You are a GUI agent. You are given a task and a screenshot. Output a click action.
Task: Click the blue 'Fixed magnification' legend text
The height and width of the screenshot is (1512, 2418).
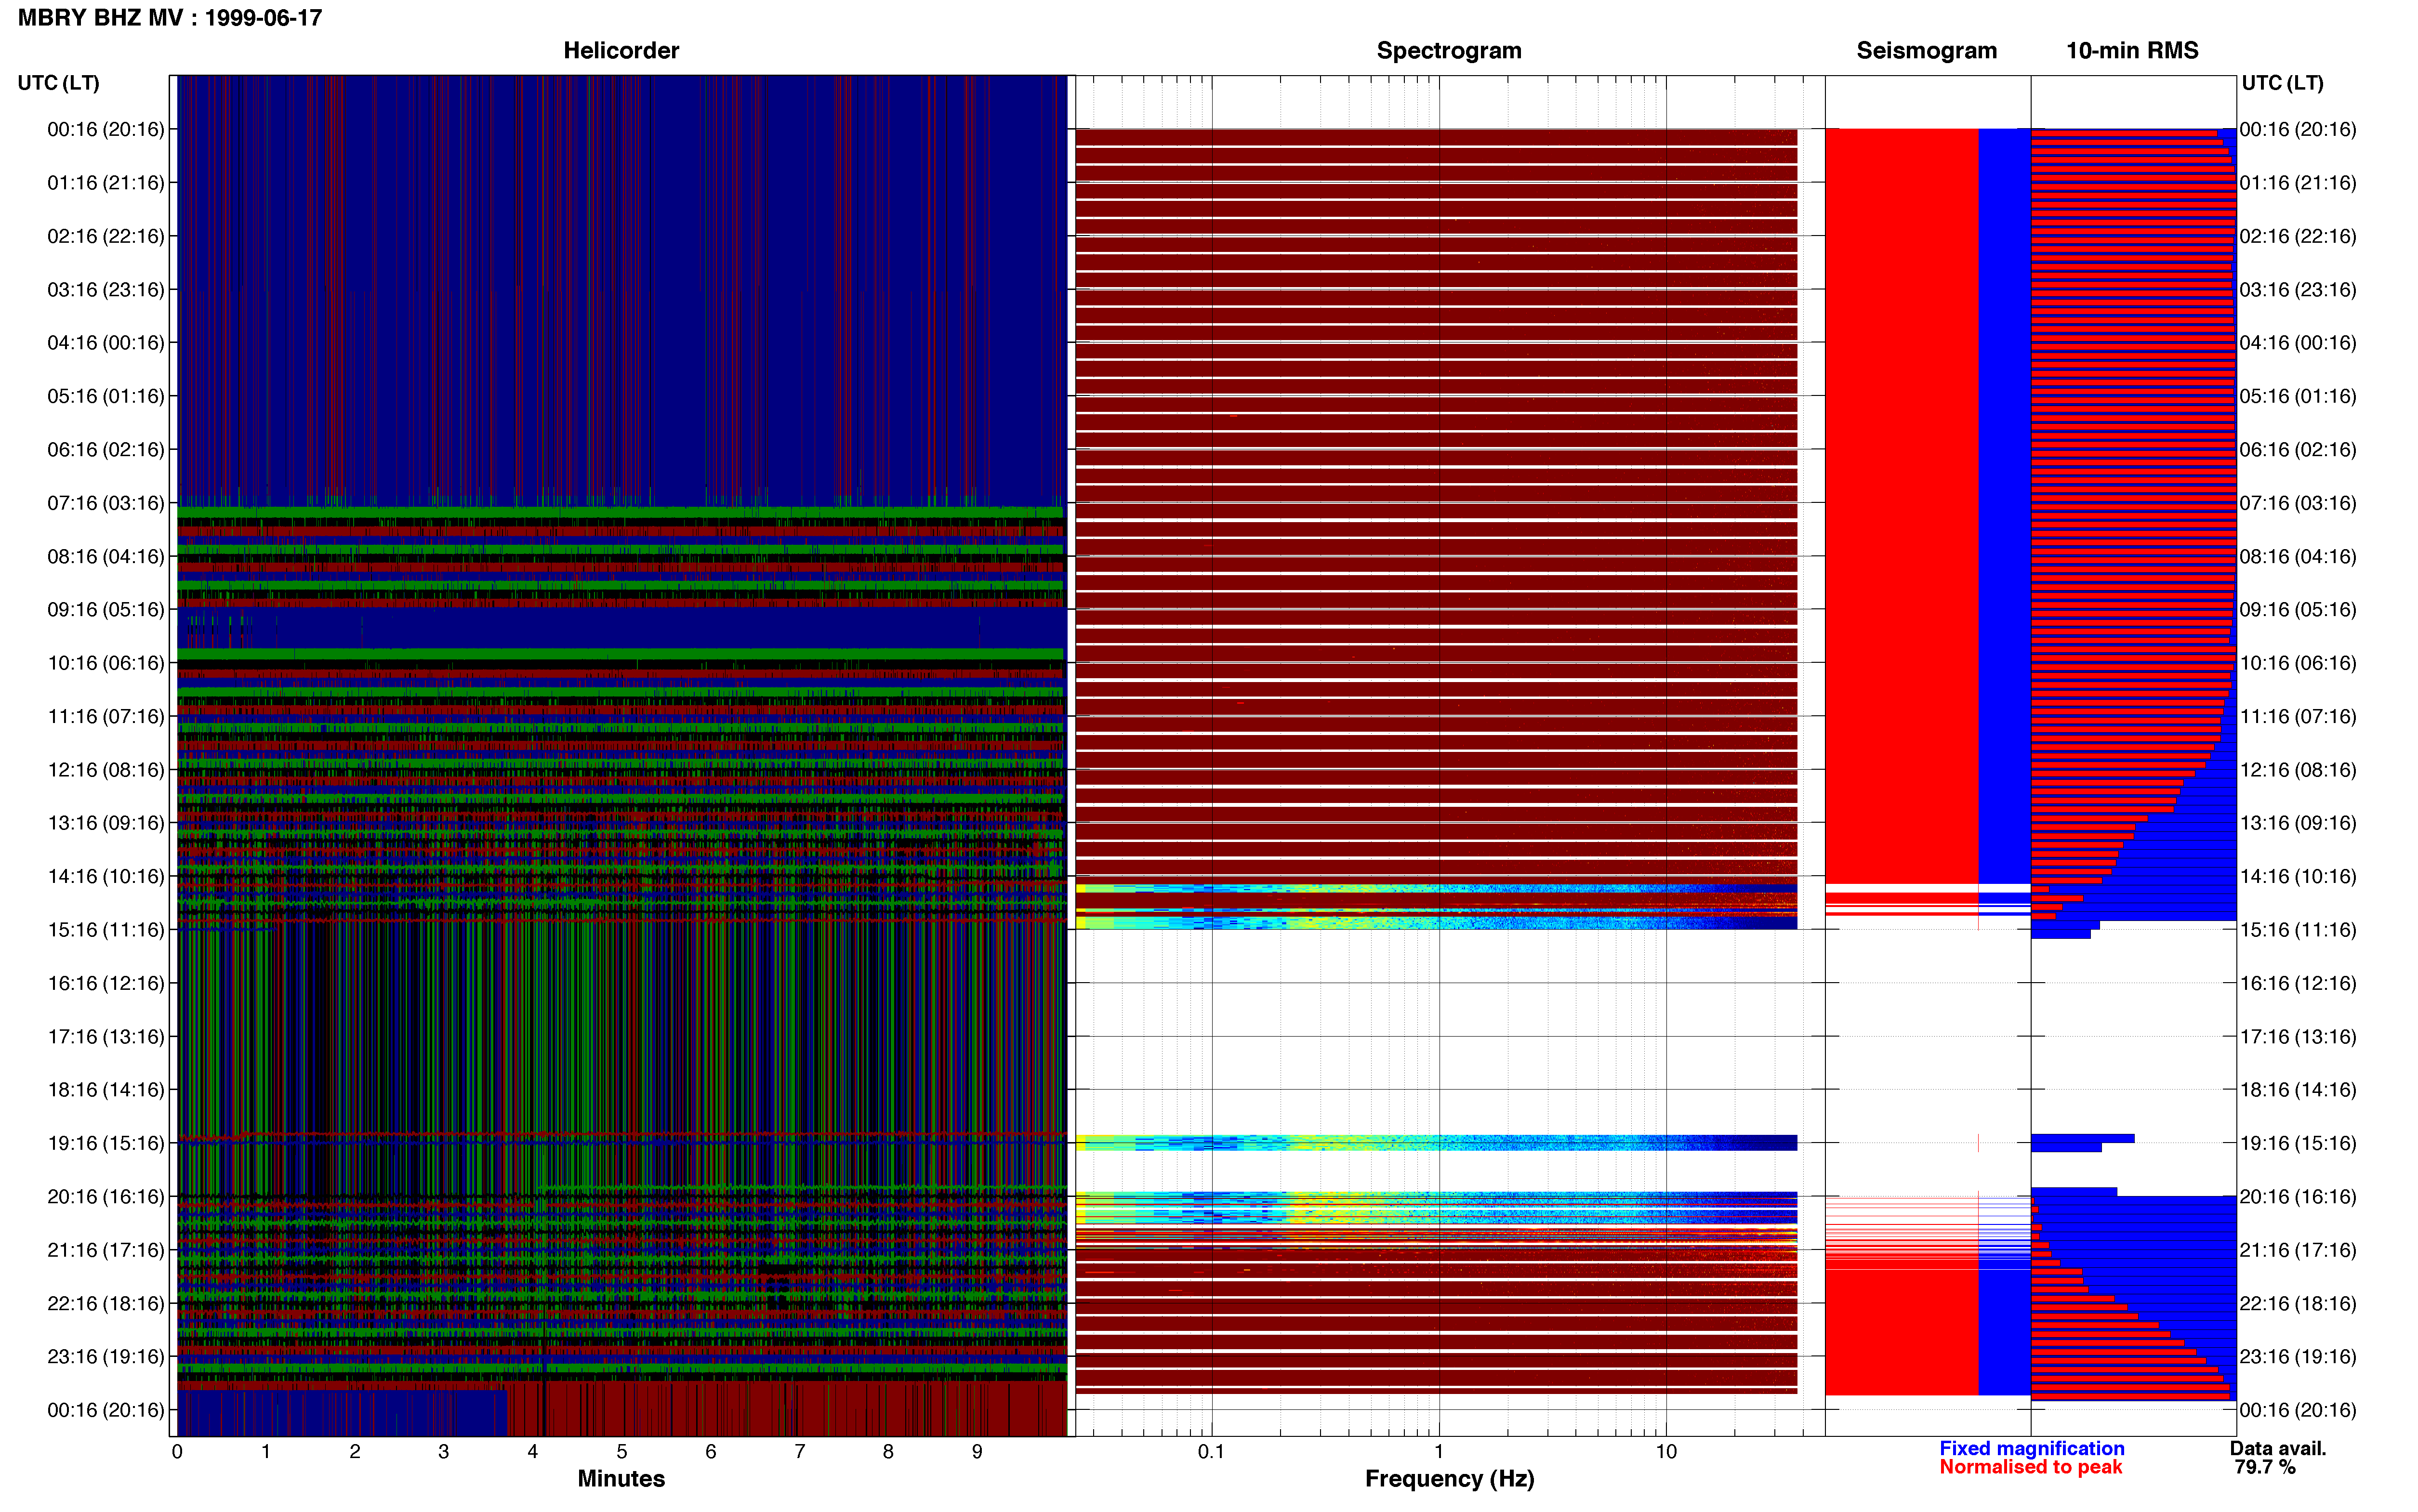(x=2032, y=1449)
